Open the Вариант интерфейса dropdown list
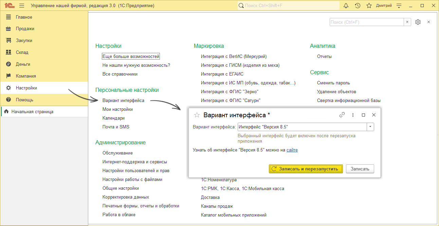439x226 pixels. click(x=370, y=127)
